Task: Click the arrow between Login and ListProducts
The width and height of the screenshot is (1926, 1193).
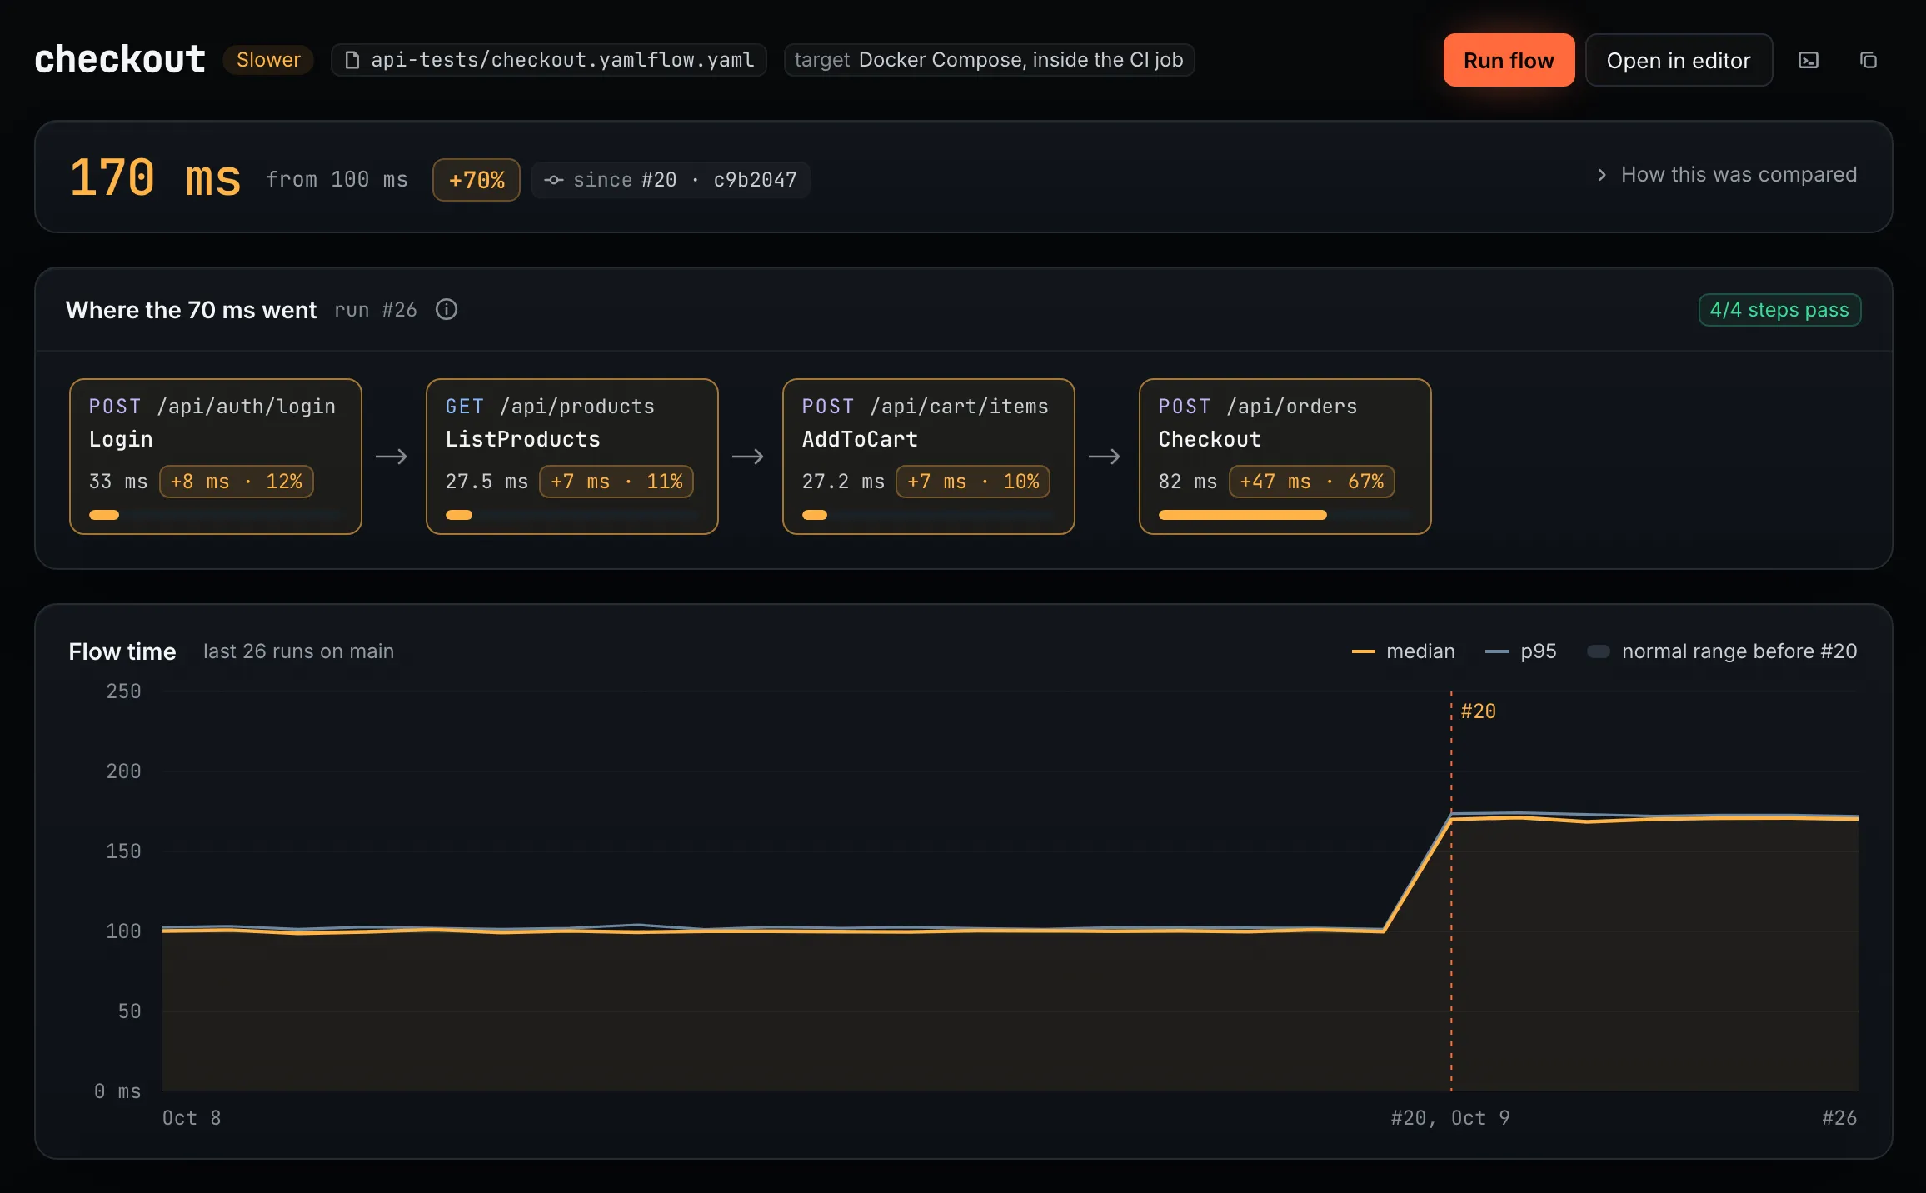Action: (392, 457)
